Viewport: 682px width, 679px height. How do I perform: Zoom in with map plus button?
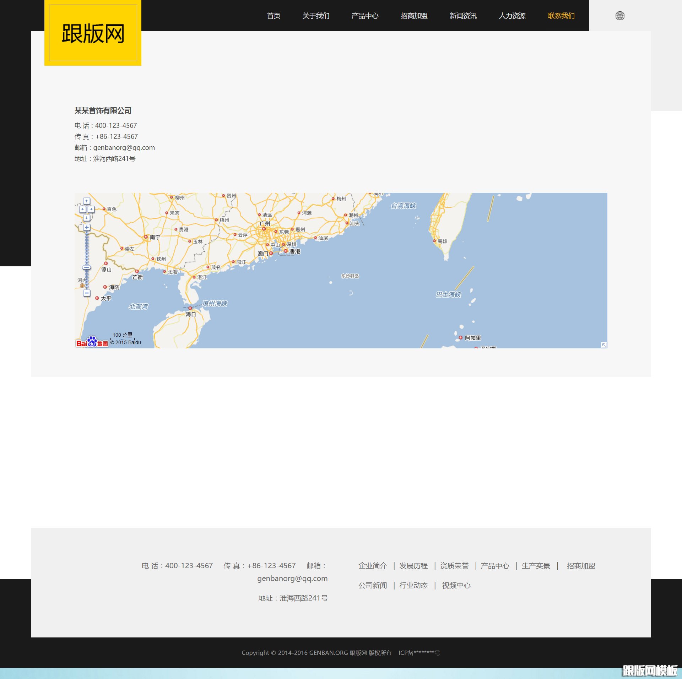coord(87,227)
